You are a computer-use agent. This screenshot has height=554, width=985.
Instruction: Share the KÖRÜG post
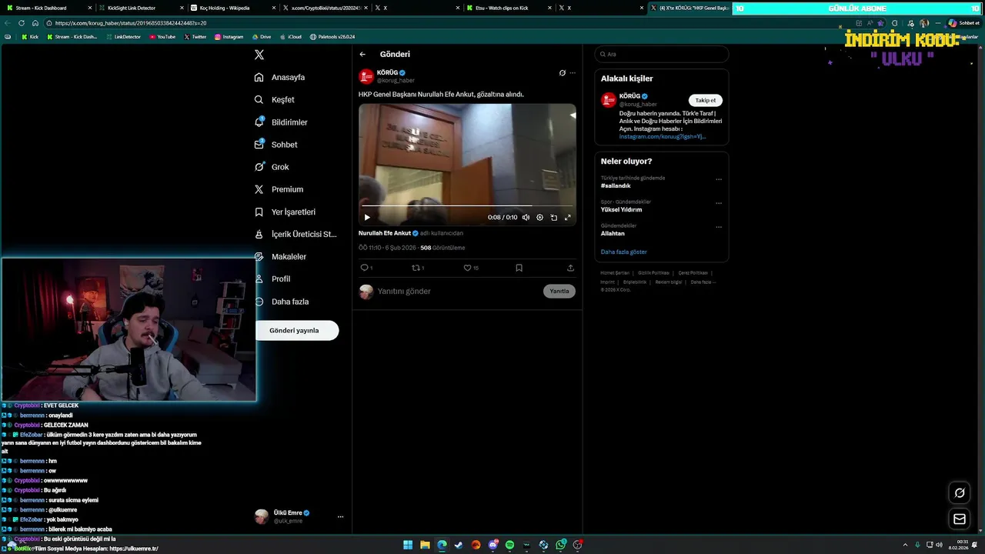[x=570, y=268]
